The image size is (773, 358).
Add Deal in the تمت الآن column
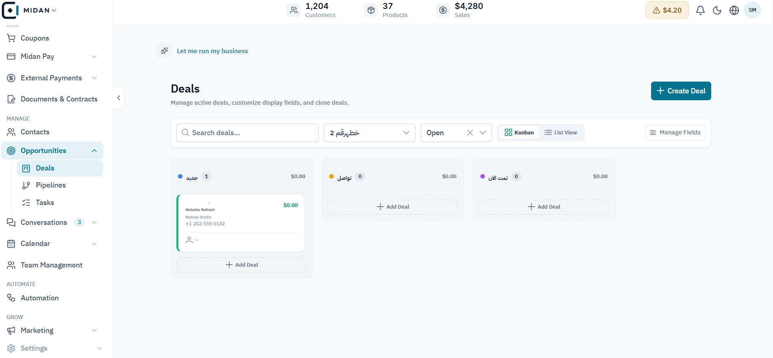point(544,207)
